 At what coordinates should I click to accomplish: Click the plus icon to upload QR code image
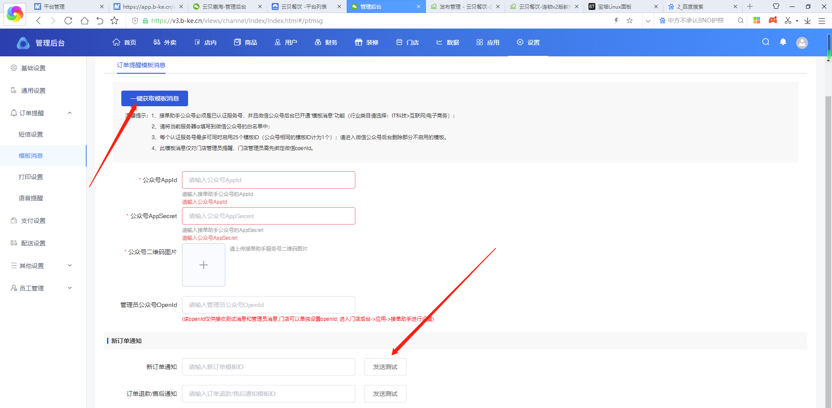[x=204, y=265]
